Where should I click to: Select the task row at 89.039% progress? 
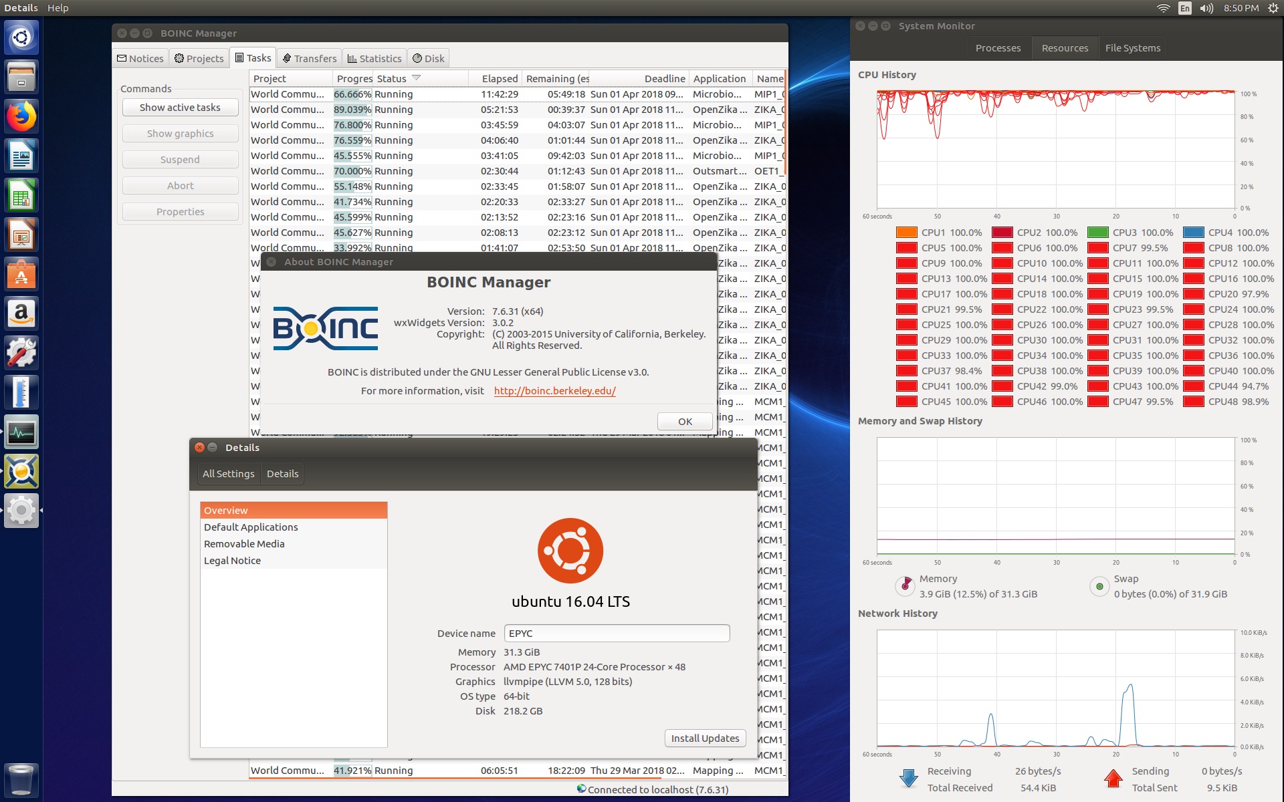517,110
